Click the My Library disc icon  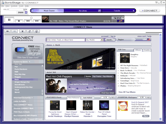99,11
